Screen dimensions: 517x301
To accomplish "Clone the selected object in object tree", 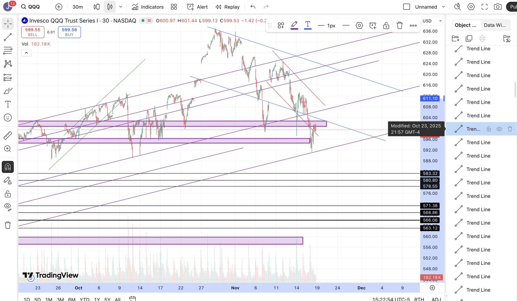I will [x=469, y=38].
